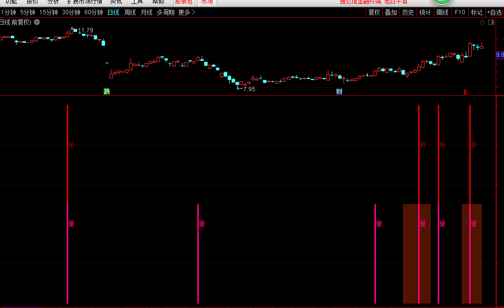Click the leftmost 价 signal marker

[72, 145]
